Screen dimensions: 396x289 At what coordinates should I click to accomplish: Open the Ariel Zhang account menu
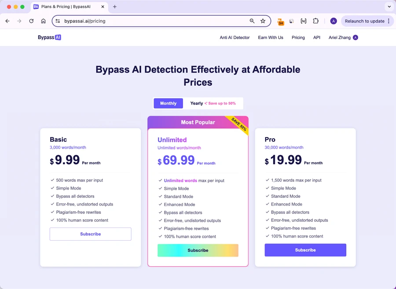(x=343, y=38)
